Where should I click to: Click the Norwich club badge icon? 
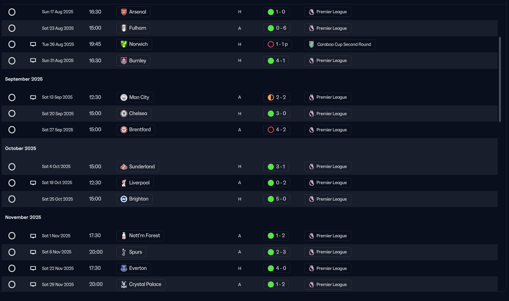point(124,44)
